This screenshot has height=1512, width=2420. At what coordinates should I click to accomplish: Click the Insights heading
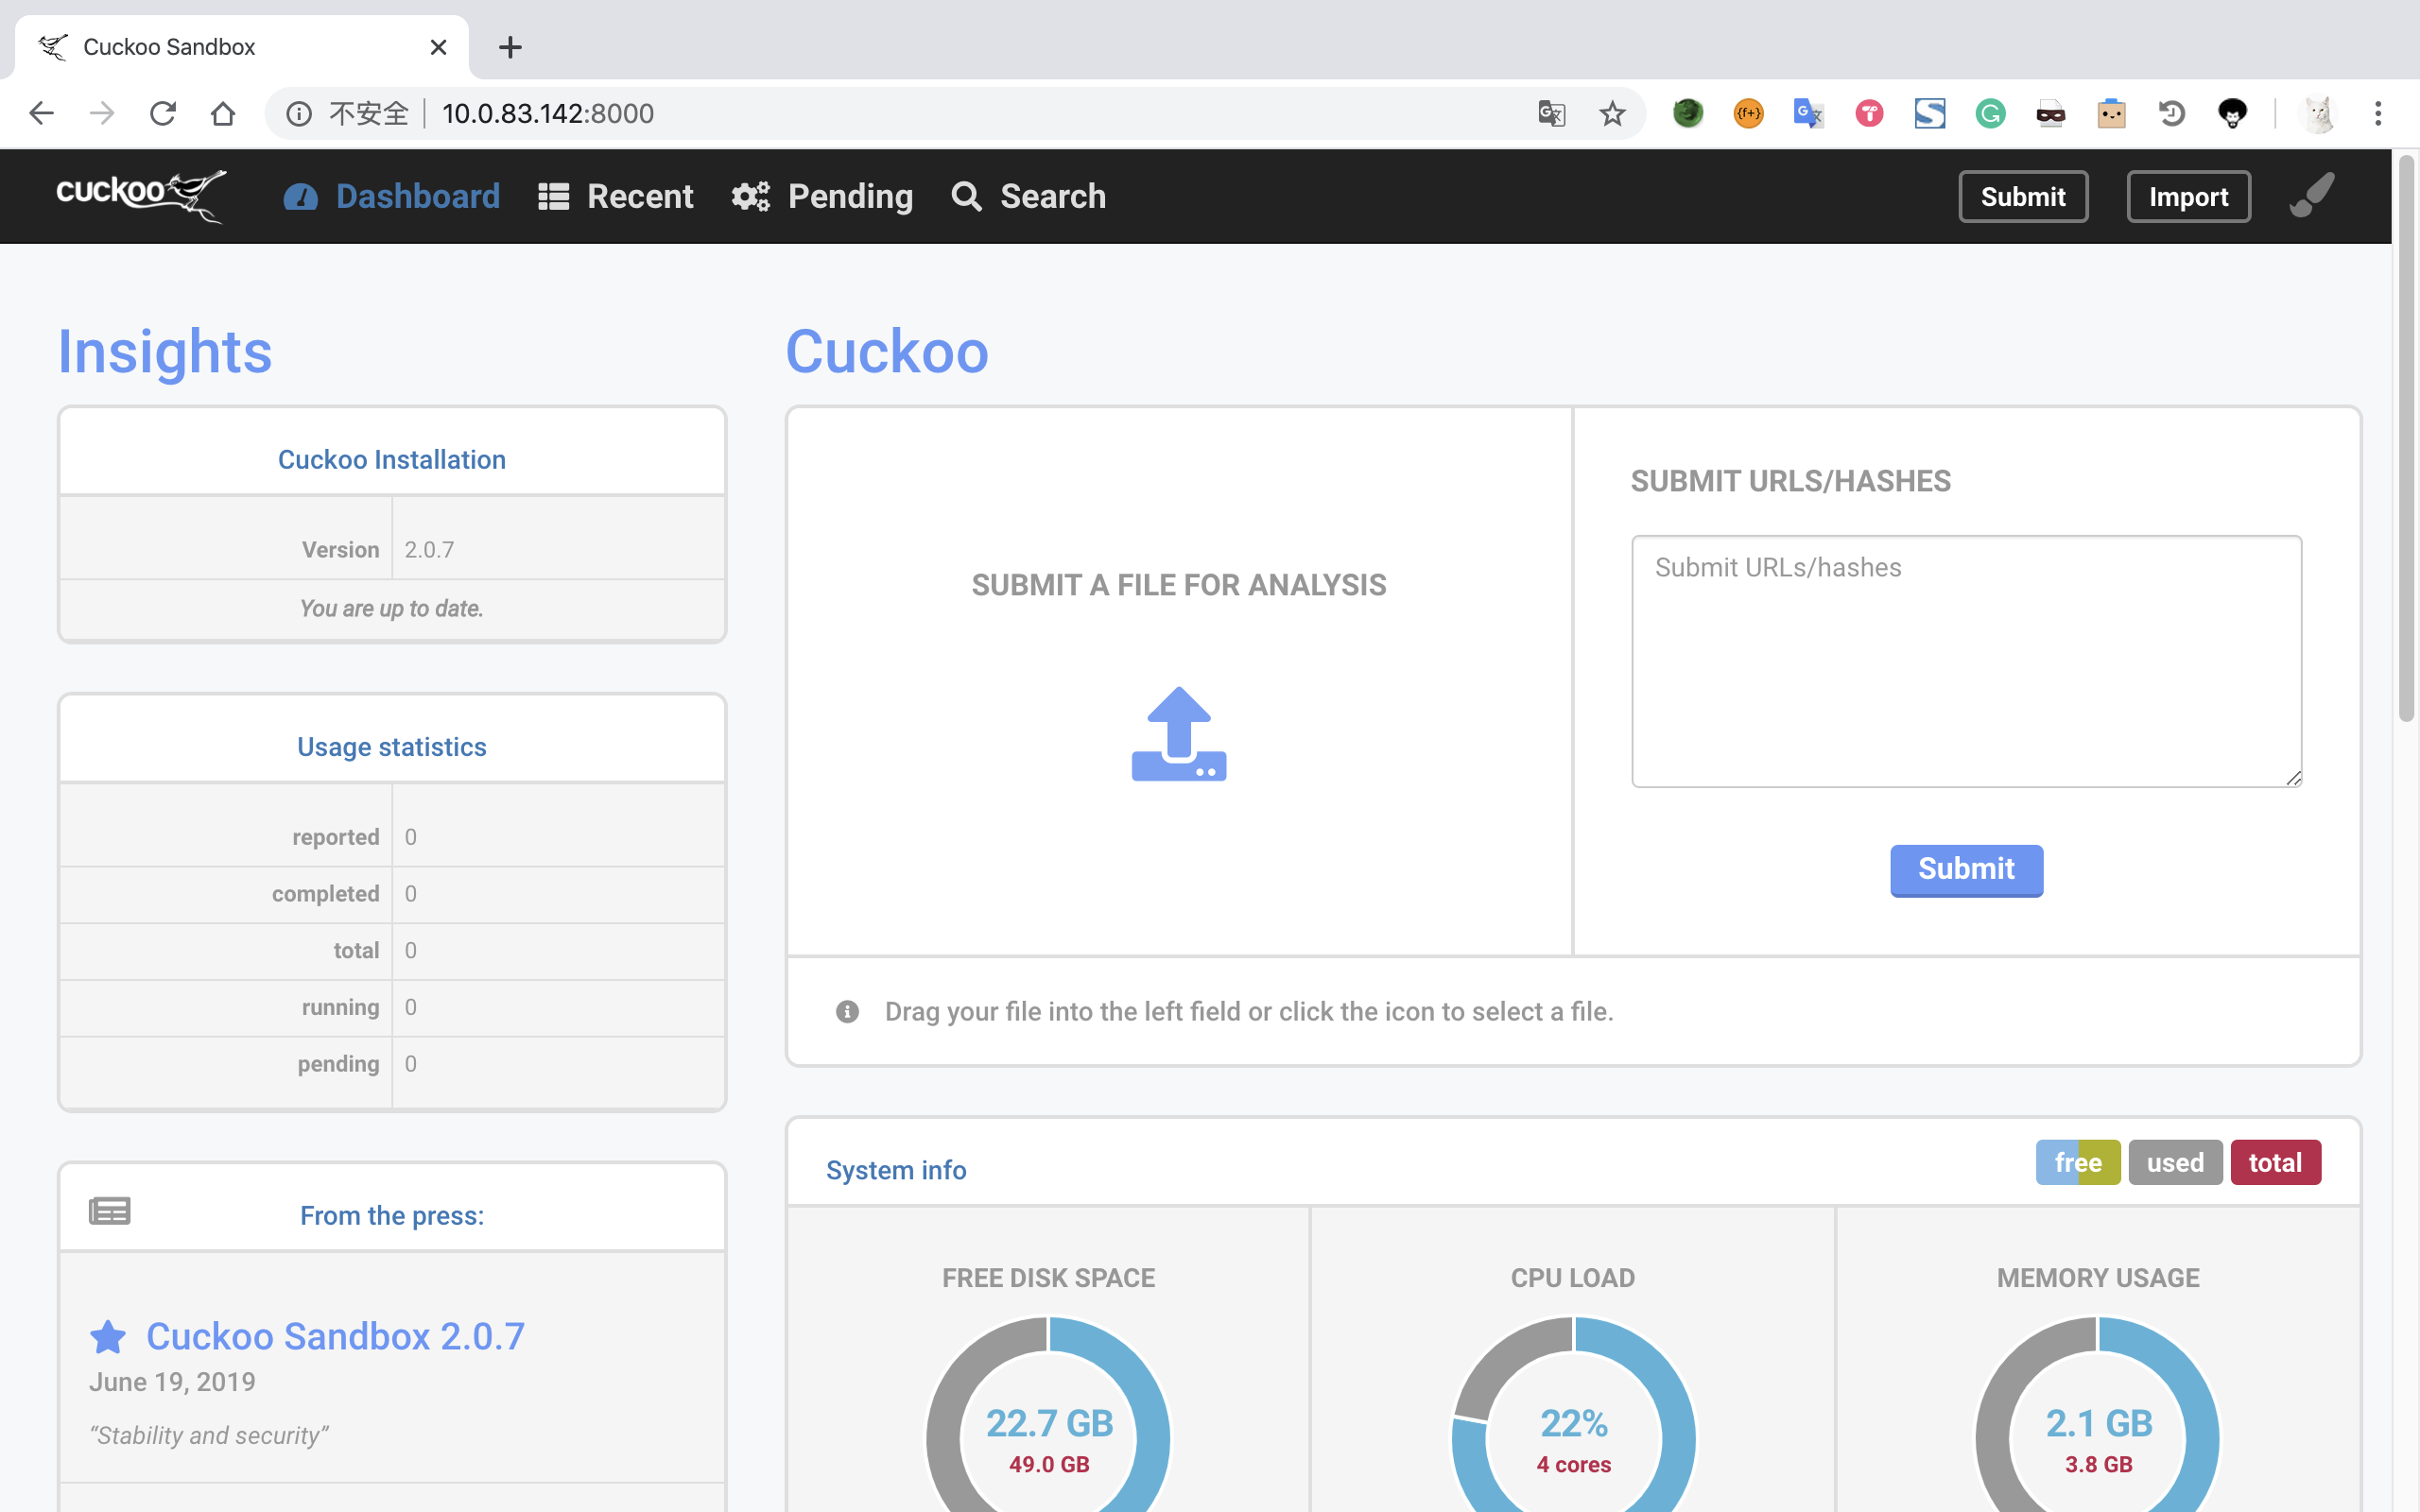pyautogui.click(x=165, y=352)
